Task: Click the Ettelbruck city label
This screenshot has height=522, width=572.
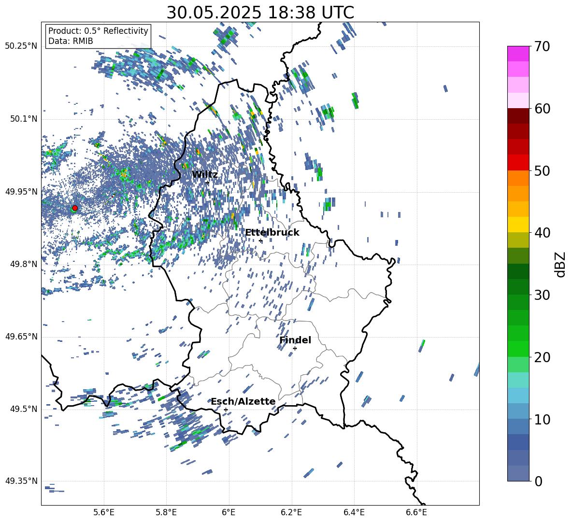Action: pyautogui.click(x=272, y=233)
